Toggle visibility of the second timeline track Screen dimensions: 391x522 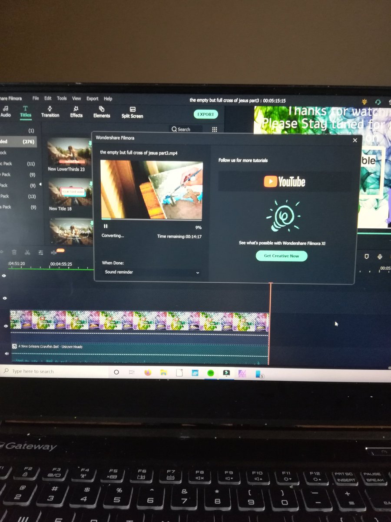click(5, 298)
